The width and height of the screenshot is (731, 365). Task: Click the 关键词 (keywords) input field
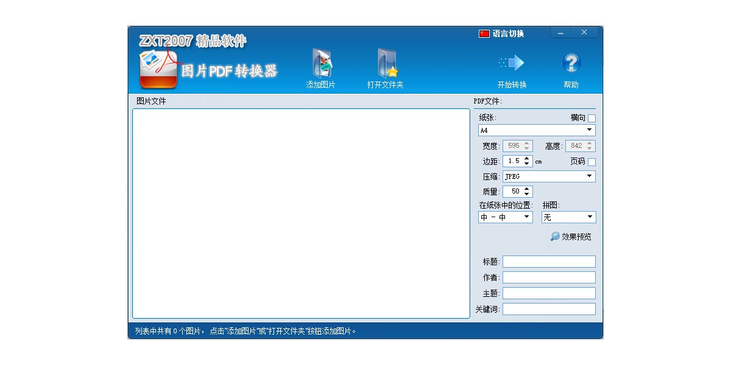coord(548,309)
